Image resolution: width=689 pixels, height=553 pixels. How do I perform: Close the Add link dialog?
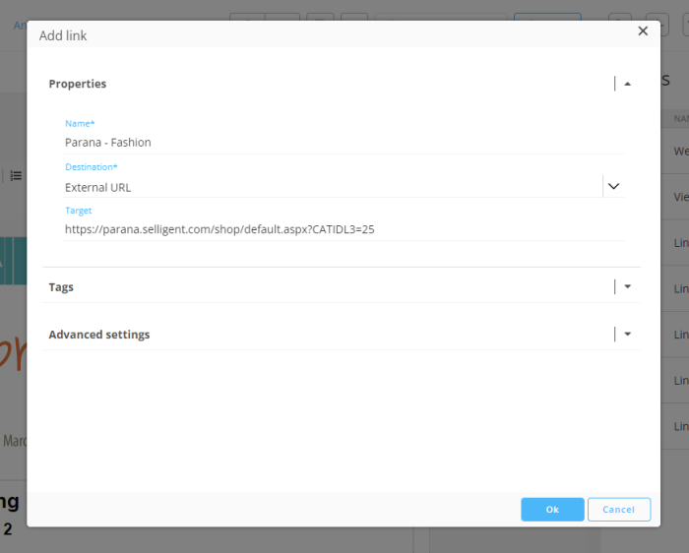[643, 31]
